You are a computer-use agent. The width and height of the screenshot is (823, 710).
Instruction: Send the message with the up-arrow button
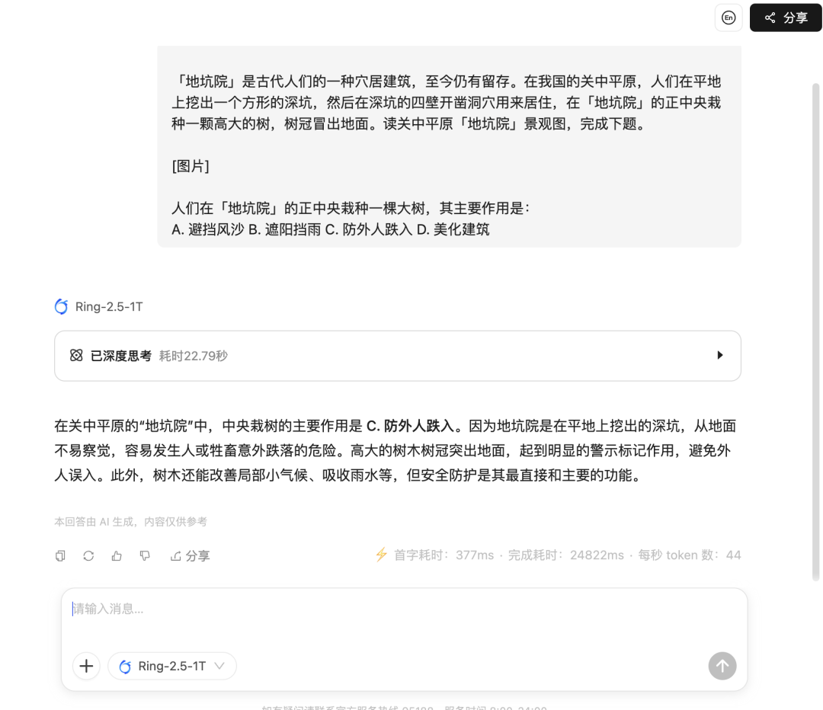[722, 666]
